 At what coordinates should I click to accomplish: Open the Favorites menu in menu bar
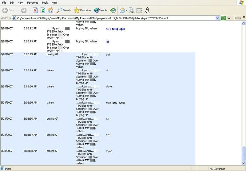click(x=33, y=2)
